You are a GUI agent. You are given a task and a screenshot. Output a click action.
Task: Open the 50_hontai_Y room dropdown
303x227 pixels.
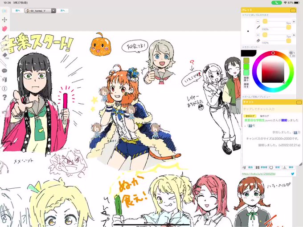coord(40,11)
